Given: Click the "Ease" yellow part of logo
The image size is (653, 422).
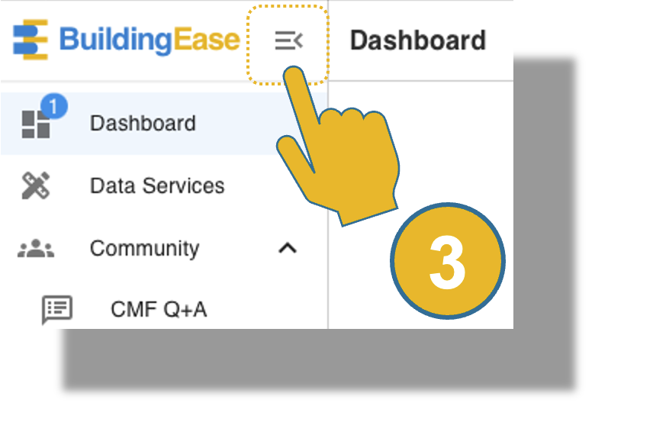Looking at the screenshot, I should click(207, 40).
